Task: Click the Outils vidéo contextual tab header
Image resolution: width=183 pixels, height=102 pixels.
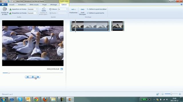Action: coord(64,1)
